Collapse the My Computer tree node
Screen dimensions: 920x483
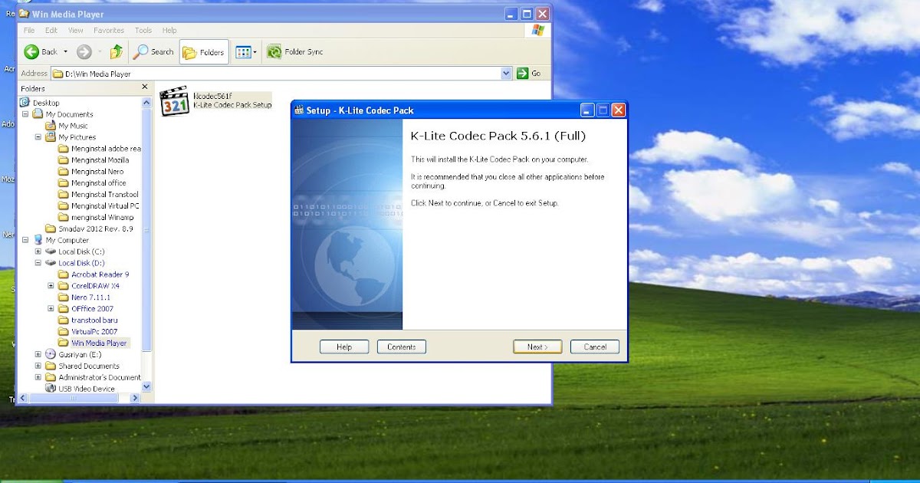(x=25, y=240)
